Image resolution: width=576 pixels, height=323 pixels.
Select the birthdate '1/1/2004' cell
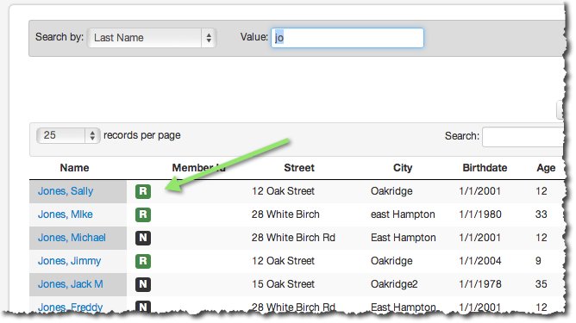(479, 261)
